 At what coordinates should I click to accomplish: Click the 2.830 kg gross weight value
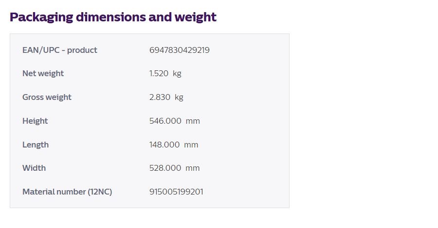(166, 97)
